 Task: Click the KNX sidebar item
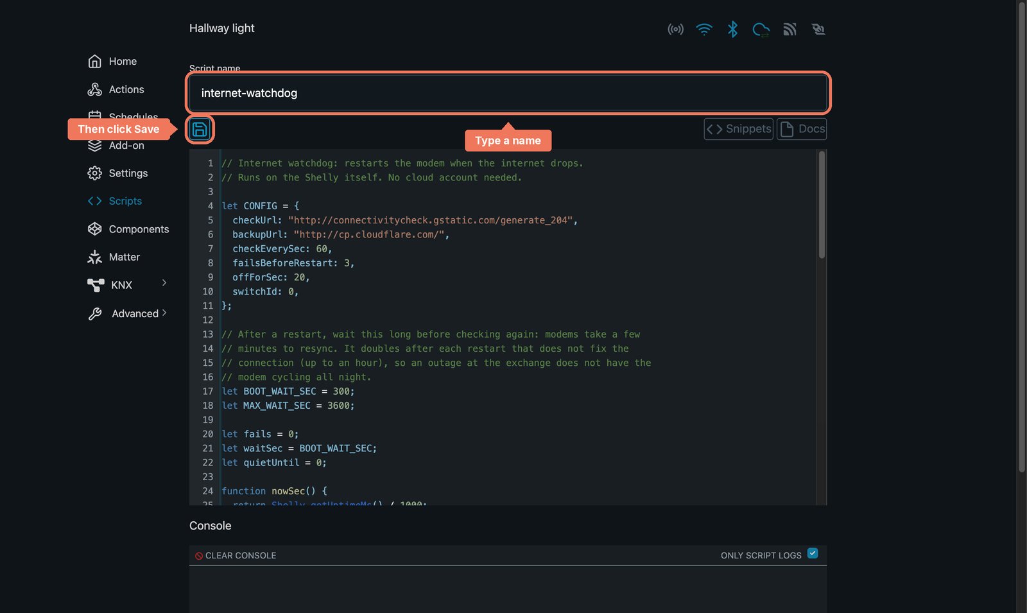tap(110, 285)
